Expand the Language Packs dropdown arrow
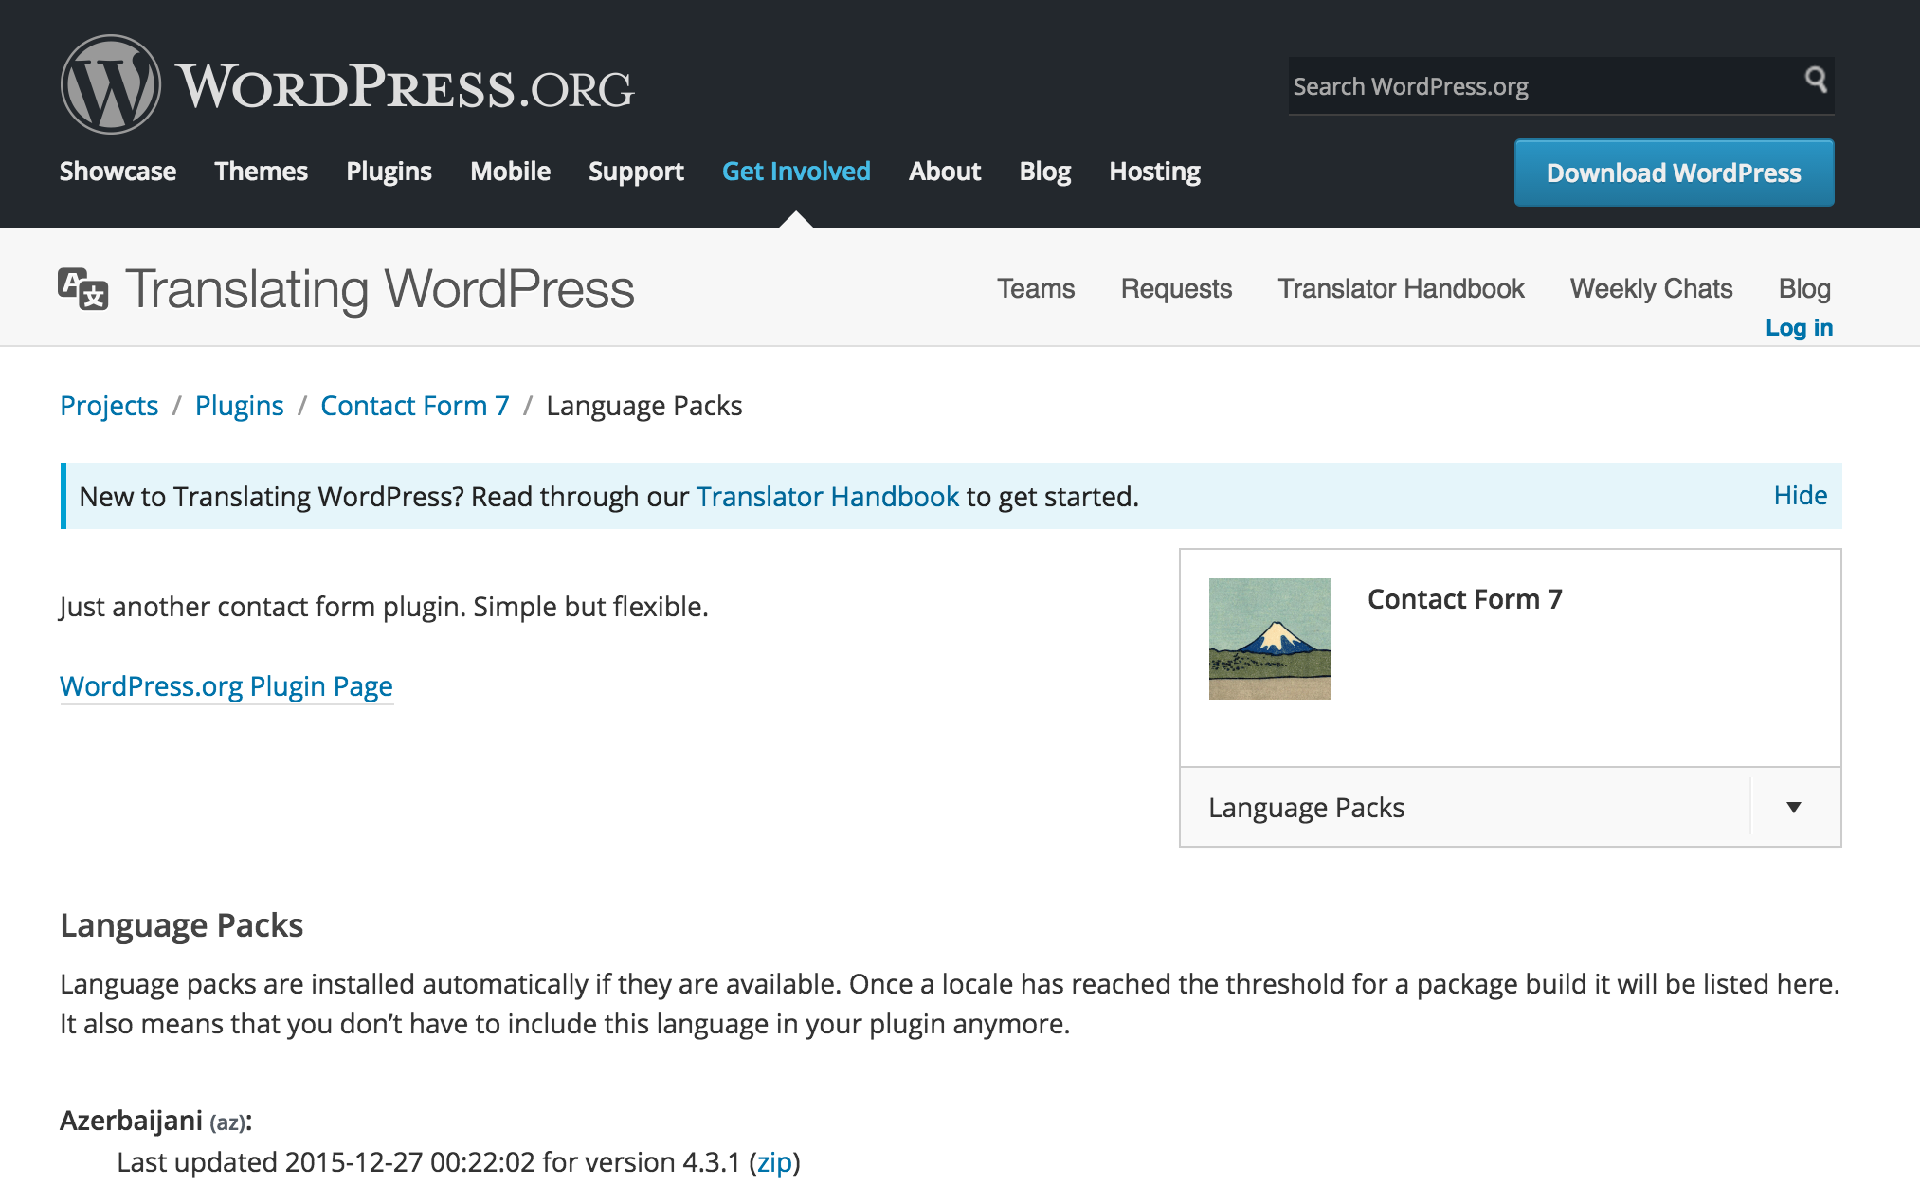This screenshot has width=1920, height=1204. [x=1794, y=808]
